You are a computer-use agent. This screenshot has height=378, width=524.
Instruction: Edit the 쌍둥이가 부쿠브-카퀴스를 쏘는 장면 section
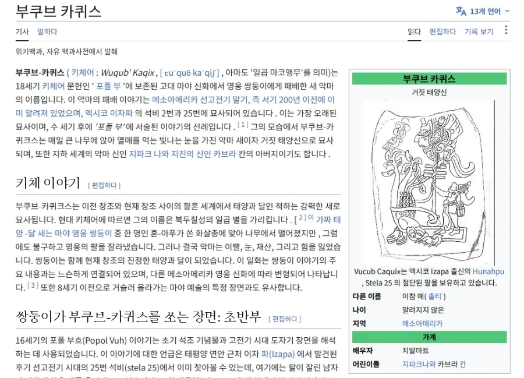click(x=285, y=319)
